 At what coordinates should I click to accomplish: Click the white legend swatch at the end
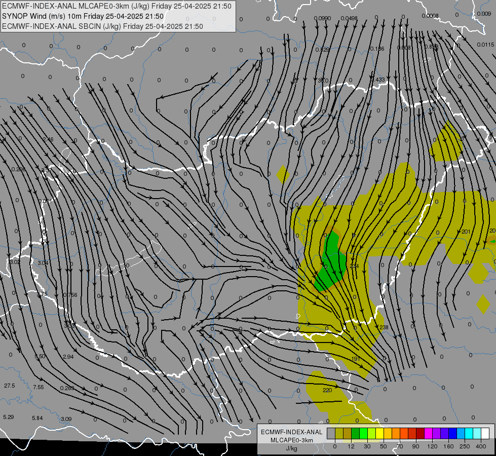(485, 433)
